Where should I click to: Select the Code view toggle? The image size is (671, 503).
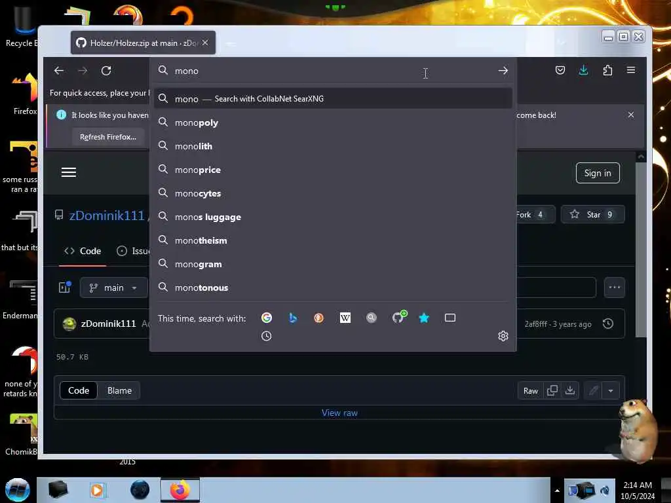point(79,390)
